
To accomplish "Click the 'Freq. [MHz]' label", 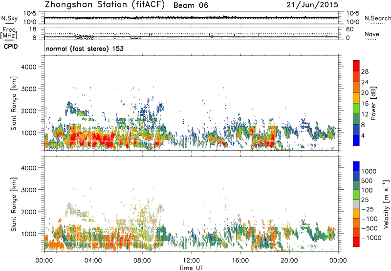I will [x=9, y=33].
